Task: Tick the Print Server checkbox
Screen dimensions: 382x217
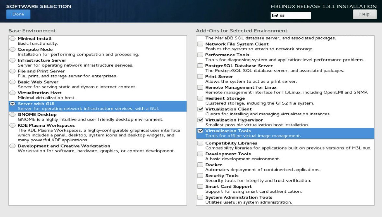Action: (200, 77)
